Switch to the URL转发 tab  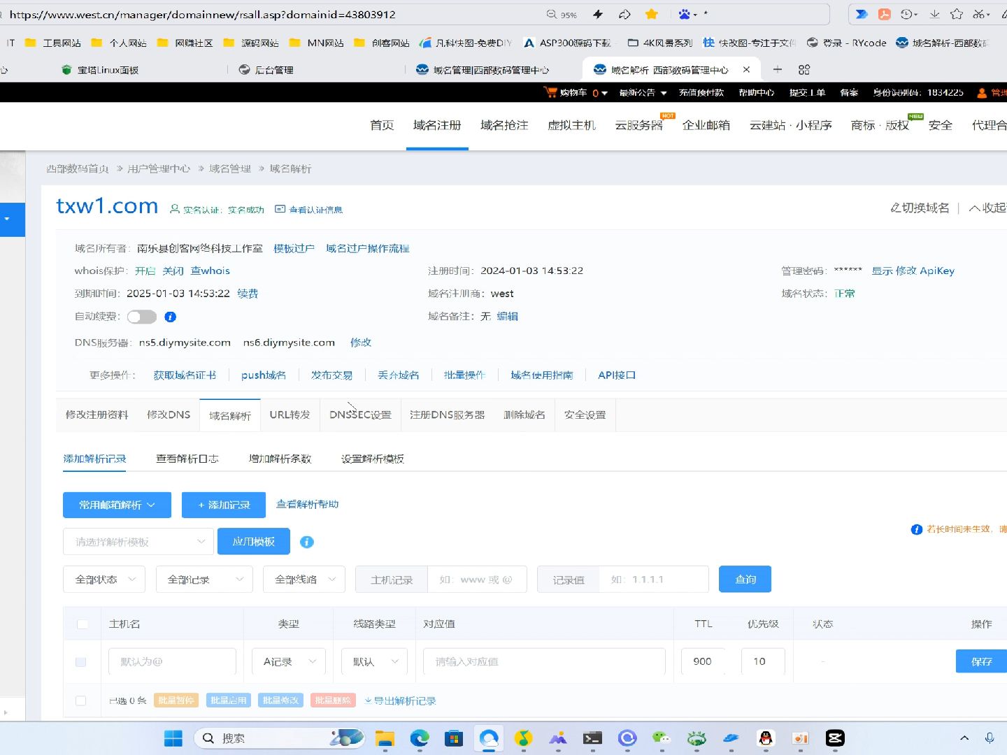[x=290, y=414]
